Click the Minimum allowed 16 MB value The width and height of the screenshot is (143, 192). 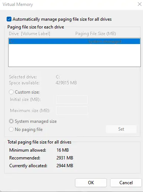click(x=62, y=150)
